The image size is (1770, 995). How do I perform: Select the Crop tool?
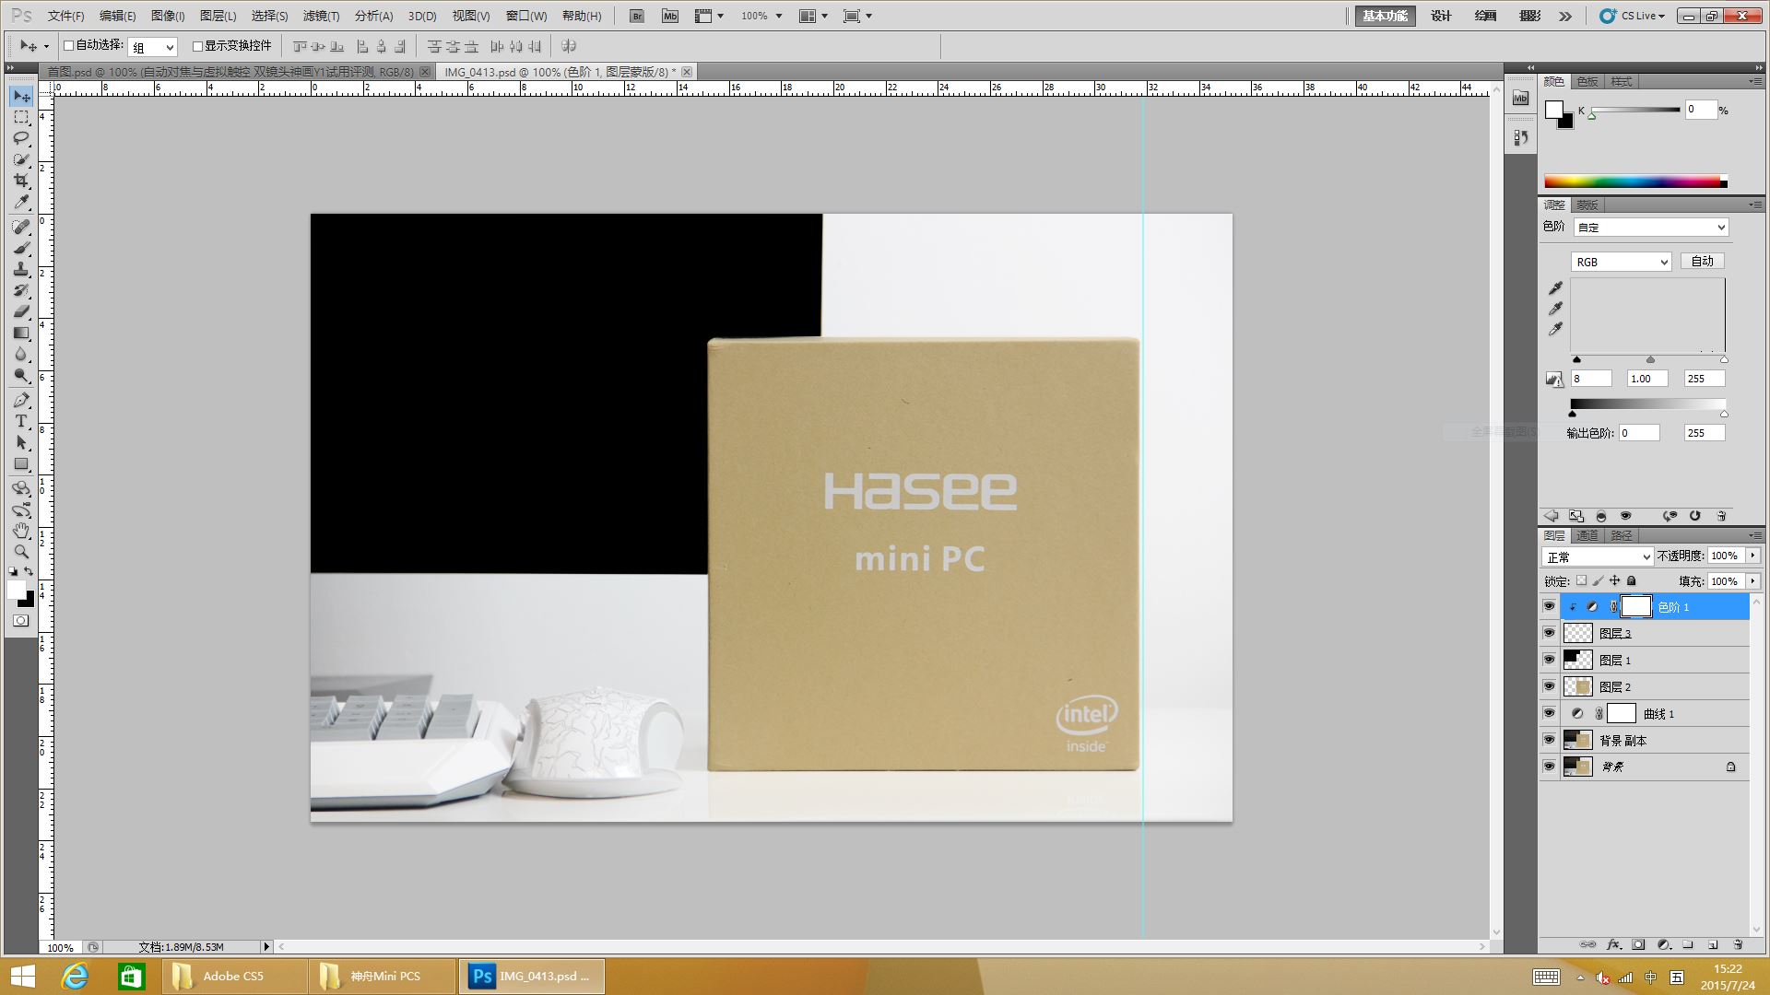[21, 181]
